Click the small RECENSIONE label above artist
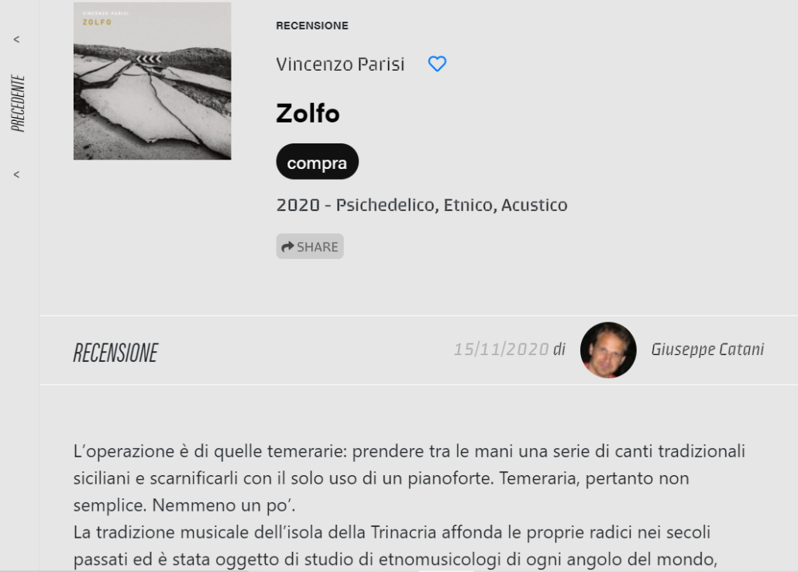 point(312,26)
